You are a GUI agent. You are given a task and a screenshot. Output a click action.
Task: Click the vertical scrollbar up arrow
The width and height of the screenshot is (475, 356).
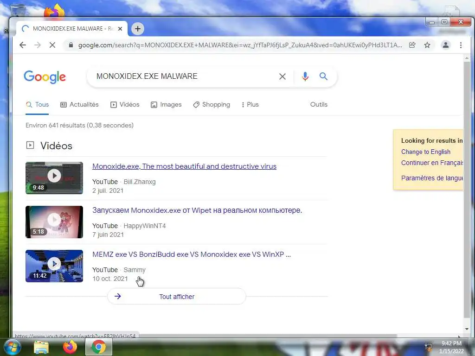[467, 58]
